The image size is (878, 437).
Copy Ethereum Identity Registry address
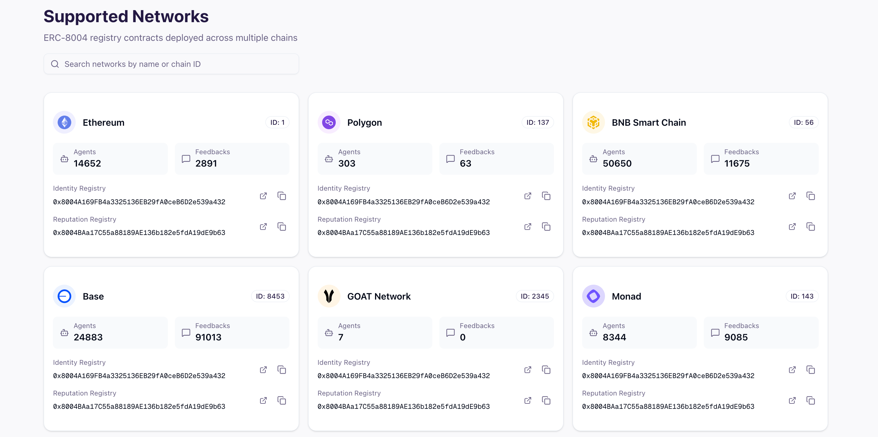tap(282, 196)
